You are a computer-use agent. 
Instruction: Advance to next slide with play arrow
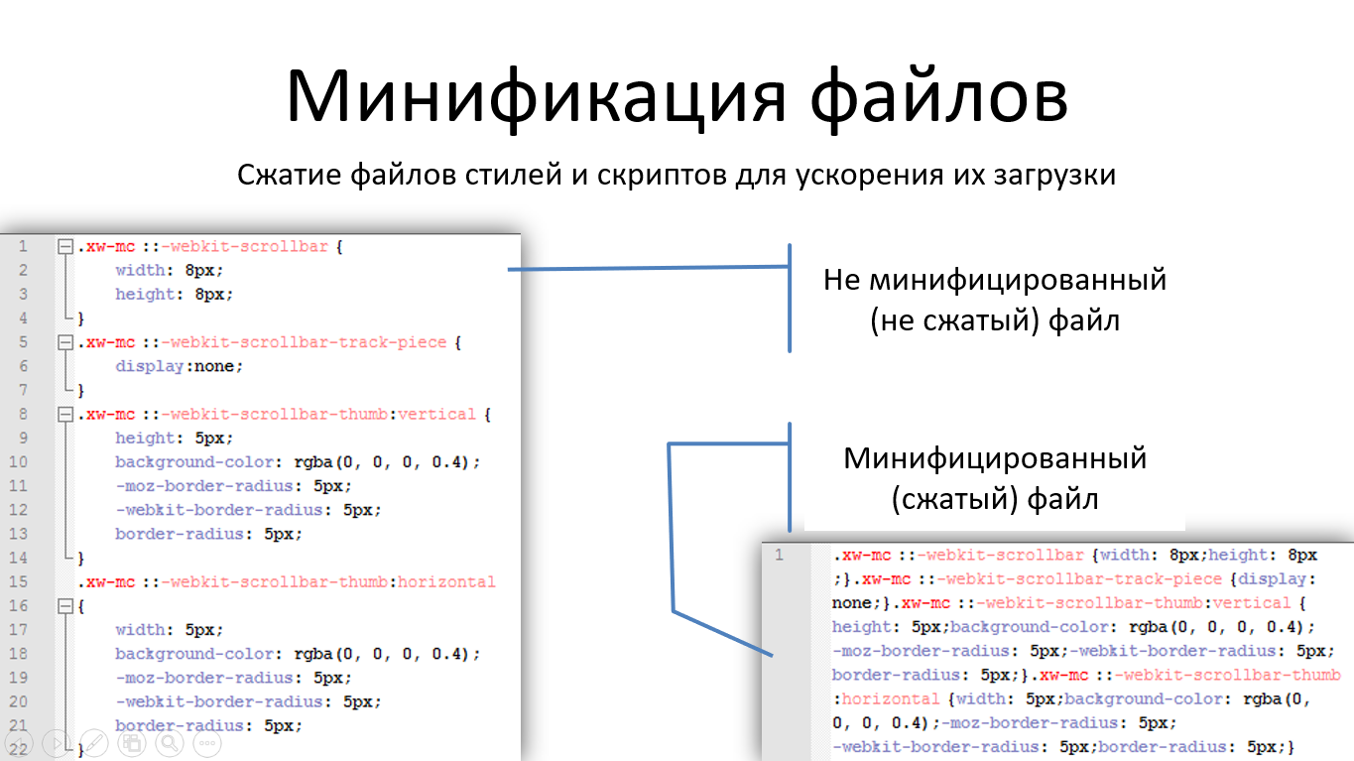pos(57,743)
